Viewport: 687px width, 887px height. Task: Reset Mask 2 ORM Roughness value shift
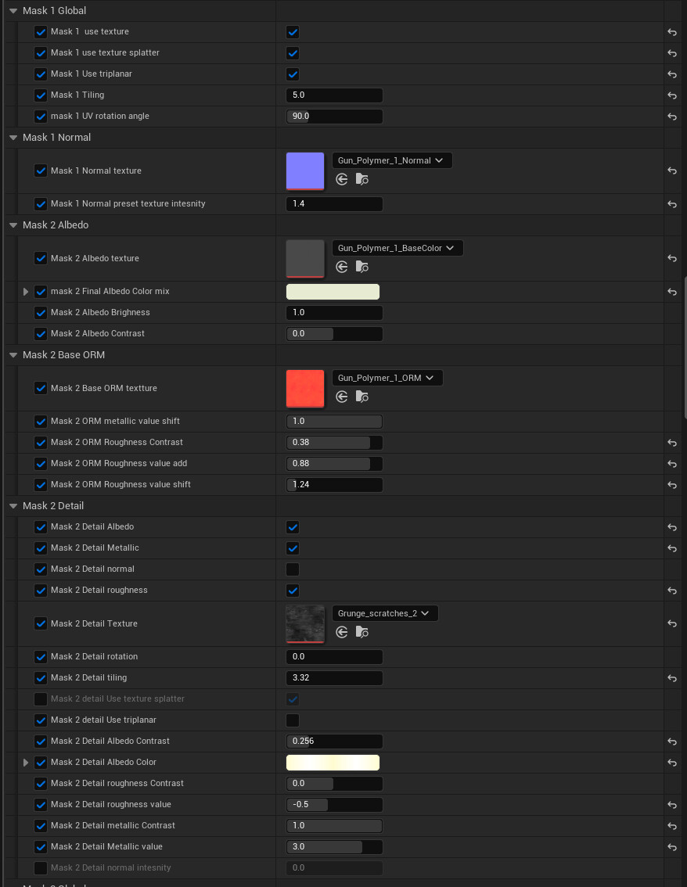[x=672, y=486]
